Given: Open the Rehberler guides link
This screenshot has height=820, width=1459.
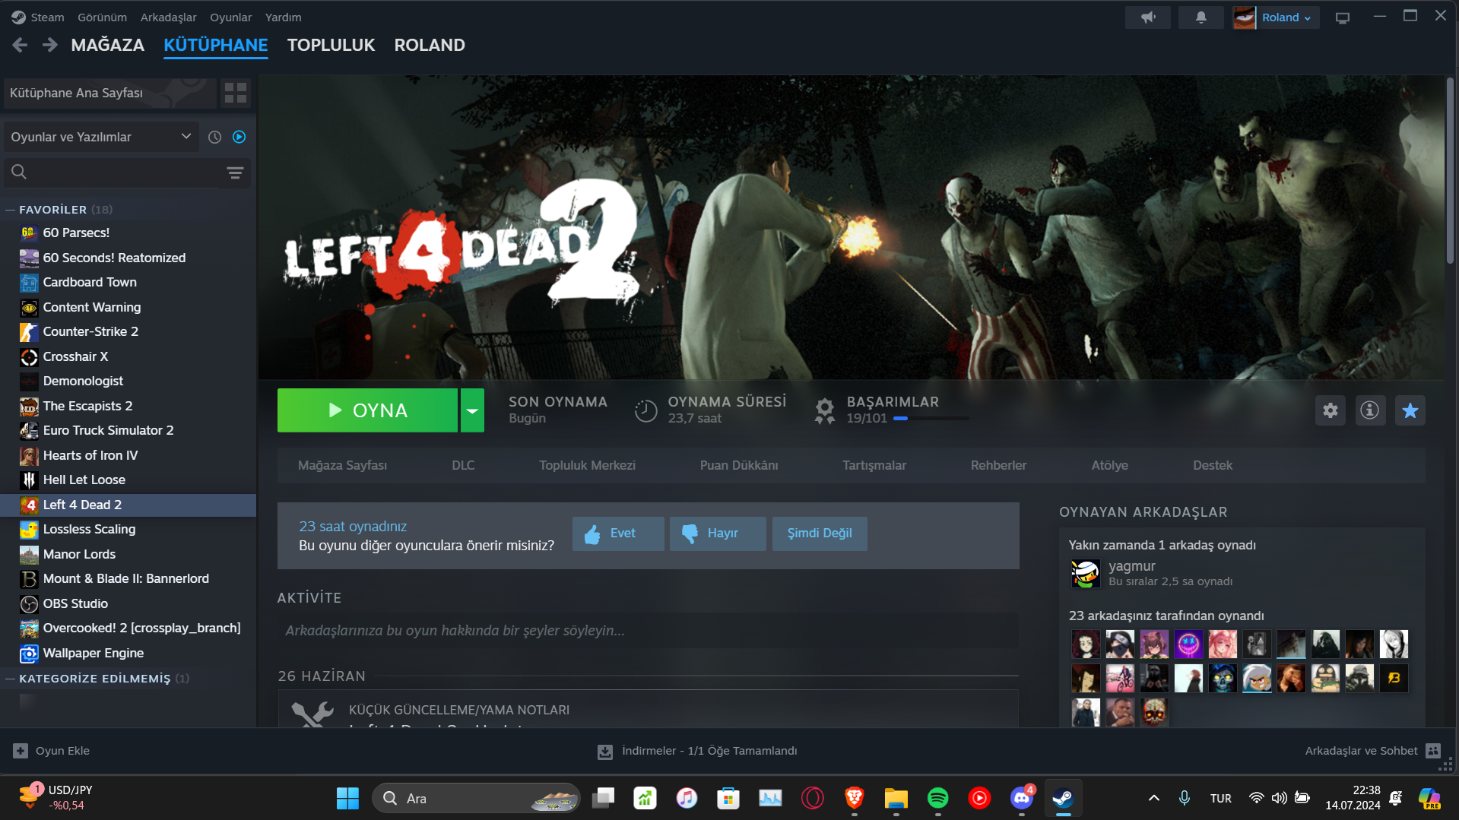Looking at the screenshot, I should (x=998, y=465).
